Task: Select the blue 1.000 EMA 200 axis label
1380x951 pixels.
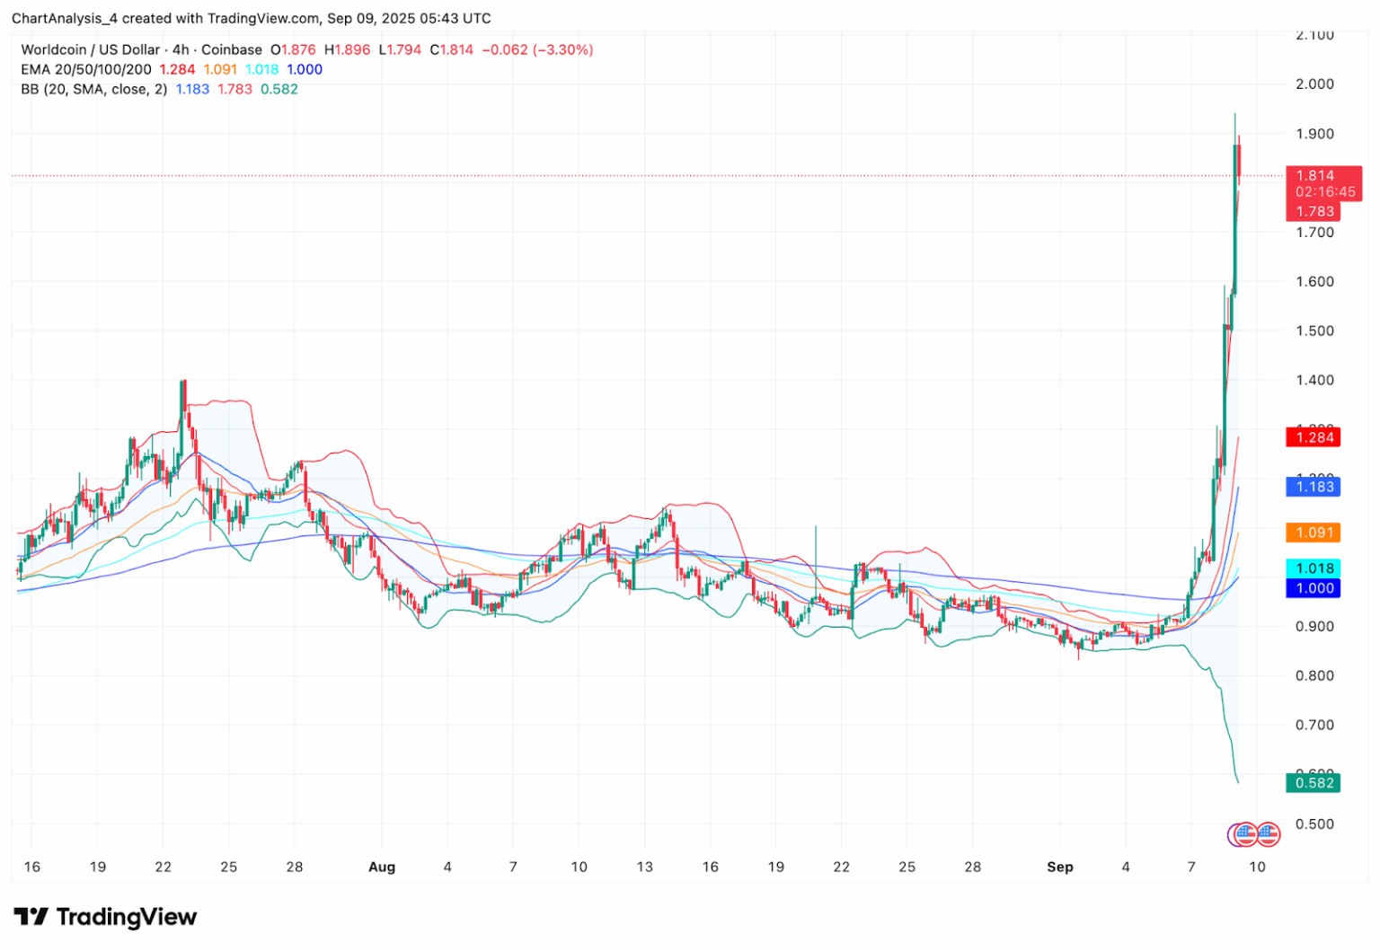Action: pos(1314,588)
